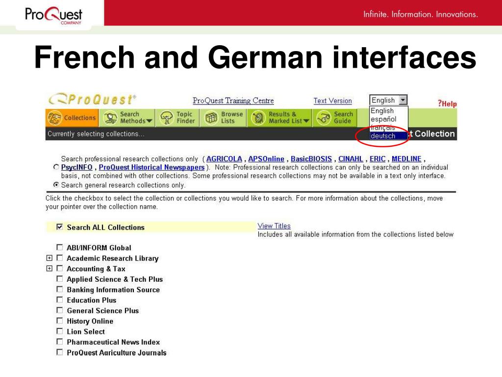Check the Academic Research Library checkbox
The image size is (502, 377).
click(x=59, y=258)
